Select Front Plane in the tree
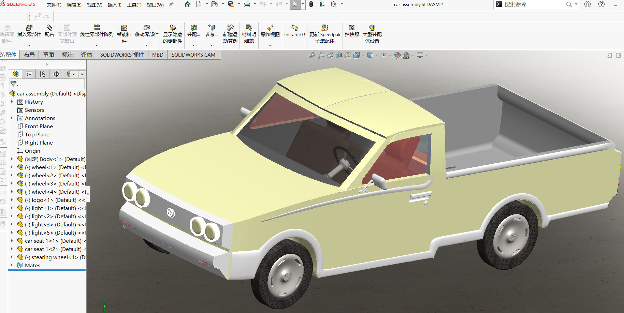 coord(39,126)
